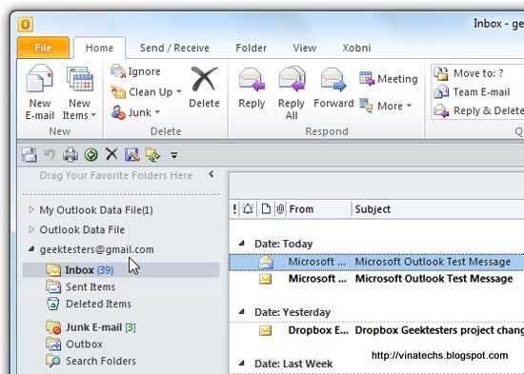This screenshot has width=524, height=374.
Task: Expand My Outlook Data File(1) tree
Action: (31, 209)
